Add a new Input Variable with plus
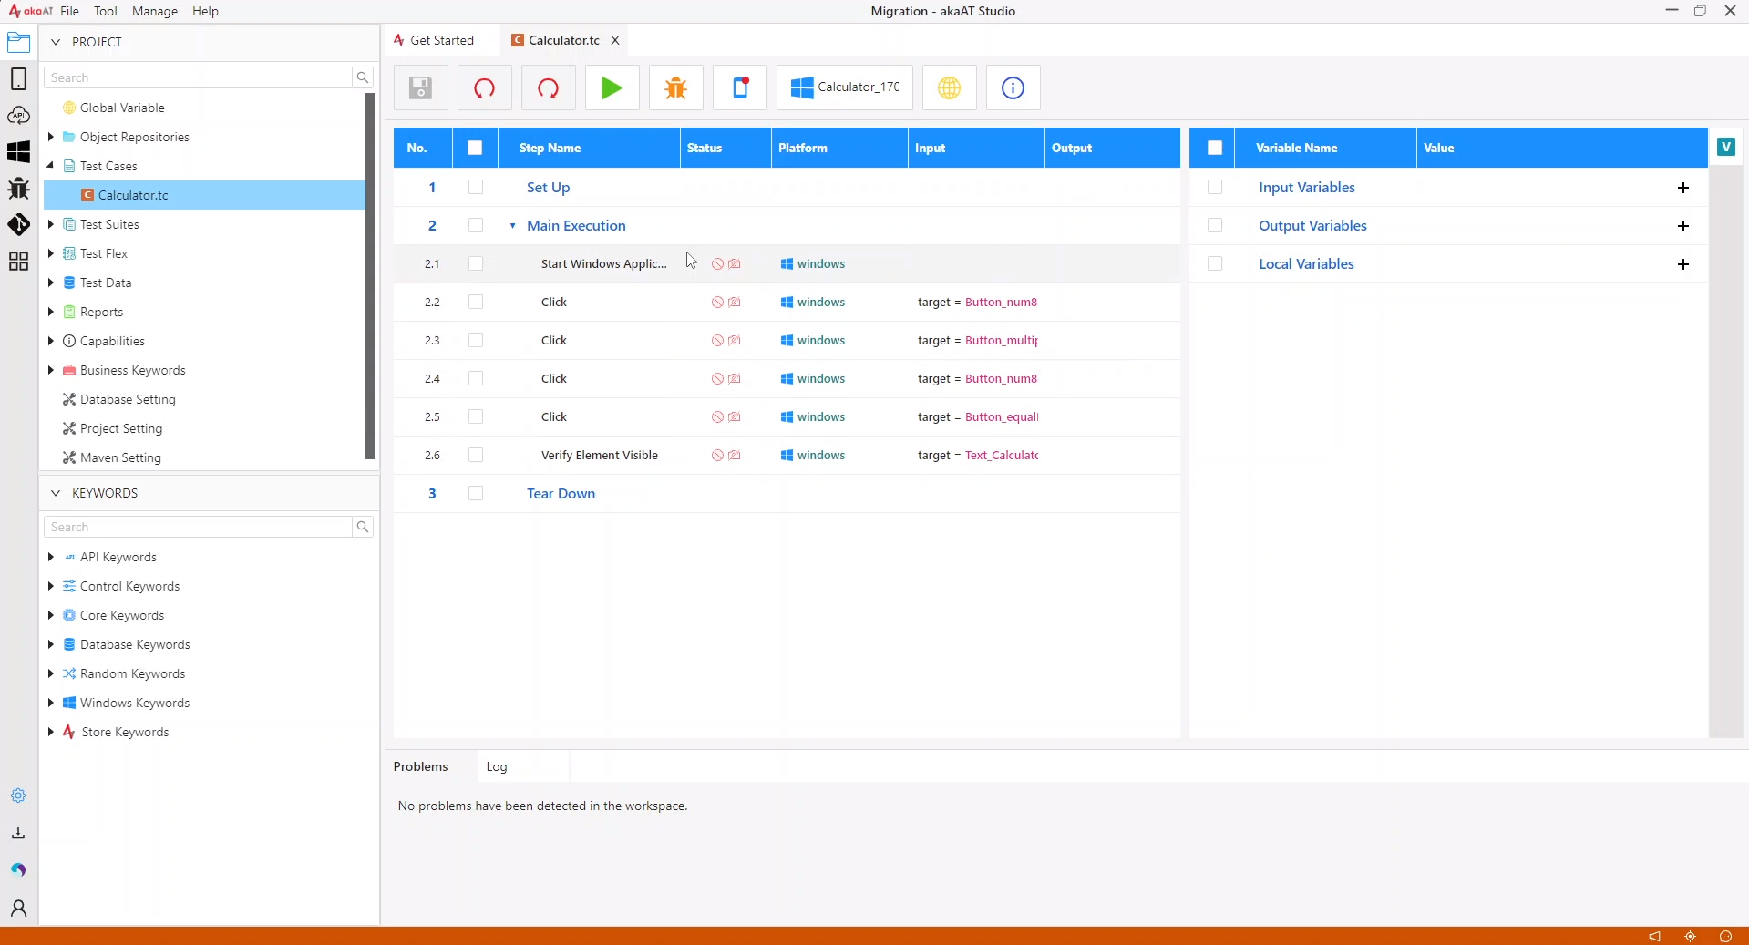Screen dimensions: 1749x945 pos(1683,188)
